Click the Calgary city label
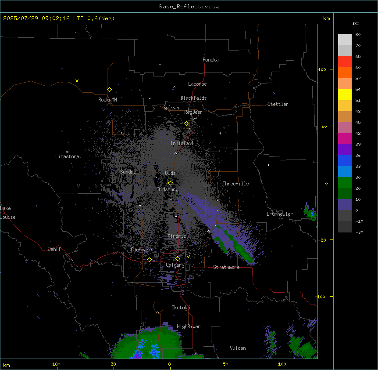The width and height of the screenshot is (378, 370). [x=175, y=265]
